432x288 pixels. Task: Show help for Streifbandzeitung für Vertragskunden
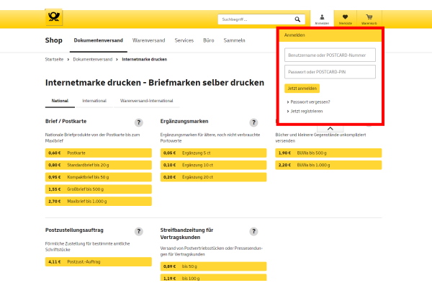coord(253,231)
